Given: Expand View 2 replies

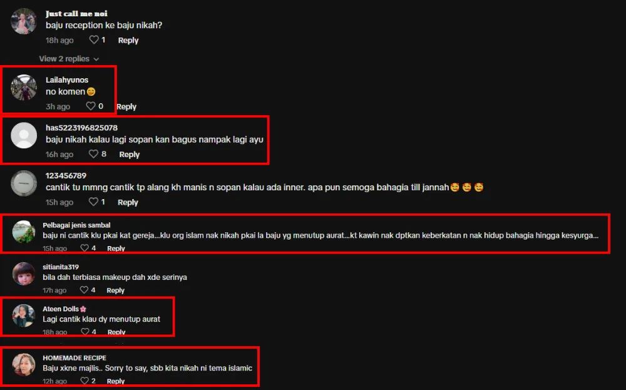Looking at the screenshot, I should [x=69, y=59].
